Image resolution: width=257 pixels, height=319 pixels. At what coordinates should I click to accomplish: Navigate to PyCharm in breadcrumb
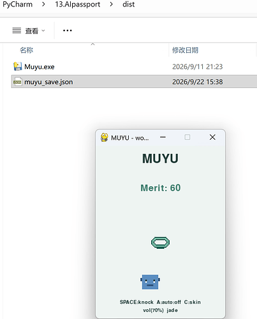(17, 4)
